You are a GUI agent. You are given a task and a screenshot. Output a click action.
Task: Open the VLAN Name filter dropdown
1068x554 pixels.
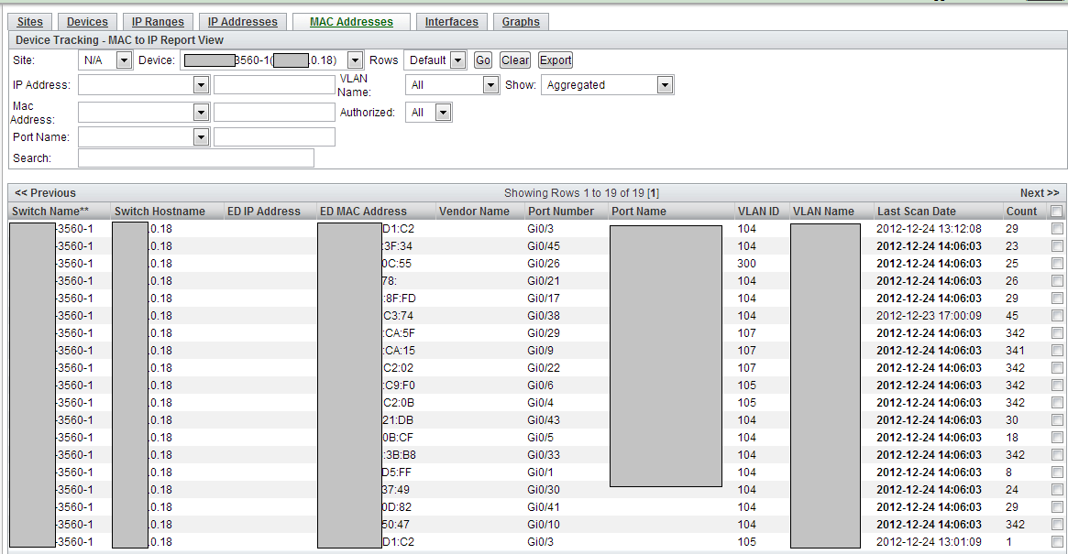(x=490, y=84)
